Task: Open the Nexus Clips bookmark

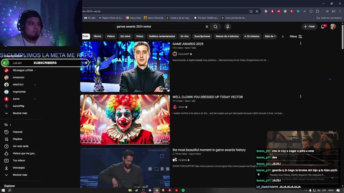Action: point(133,18)
